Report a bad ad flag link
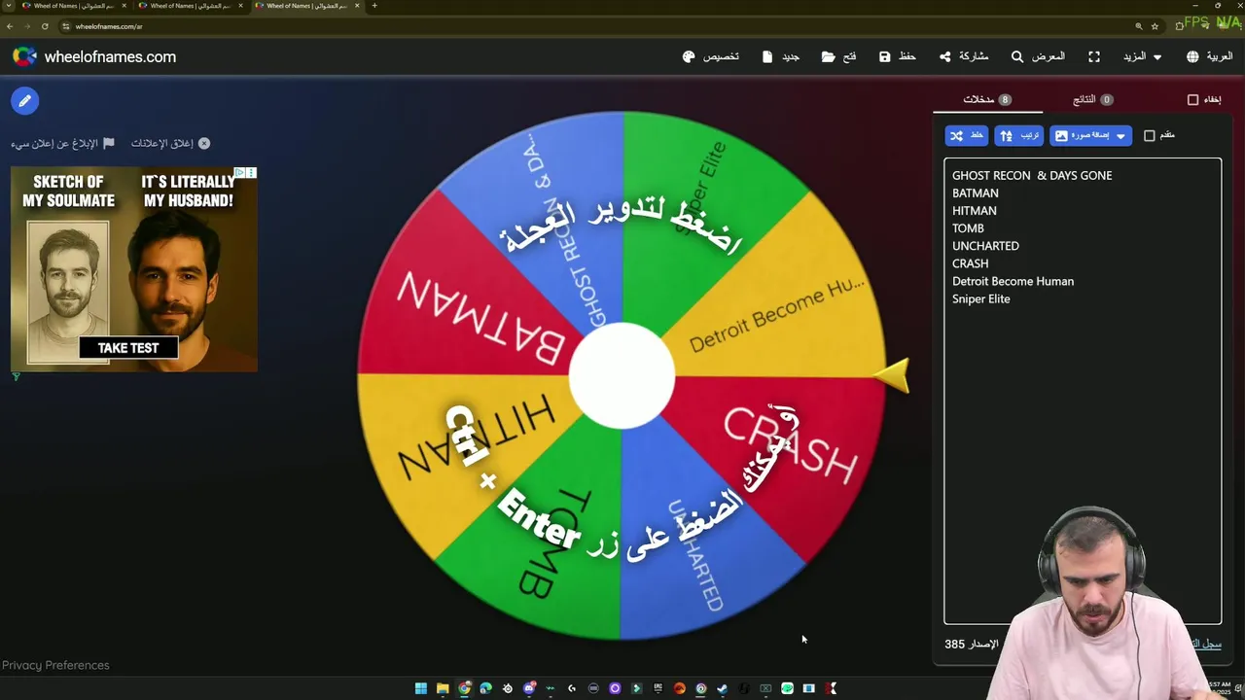The width and height of the screenshot is (1245, 700). 63,143
